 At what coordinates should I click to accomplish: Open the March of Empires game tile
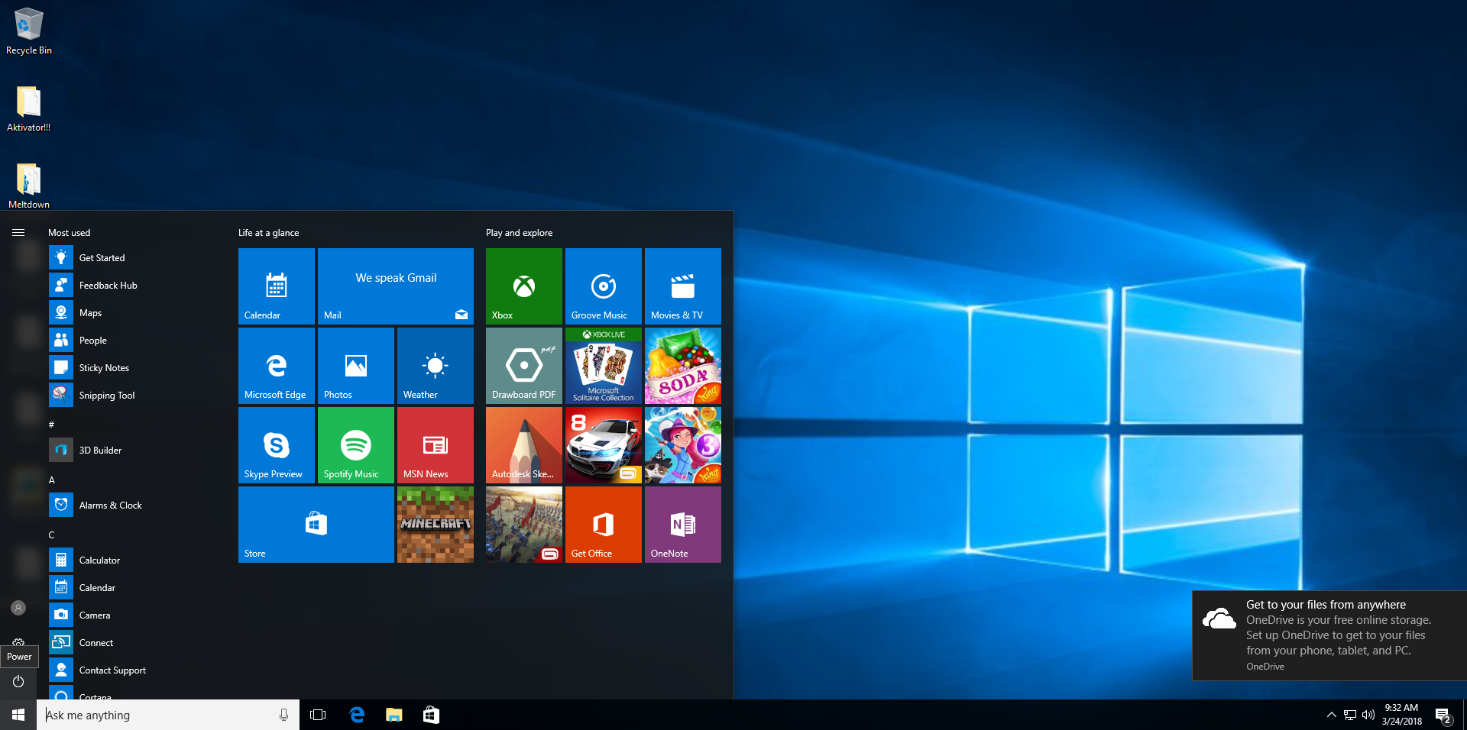(x=524, y=525)
